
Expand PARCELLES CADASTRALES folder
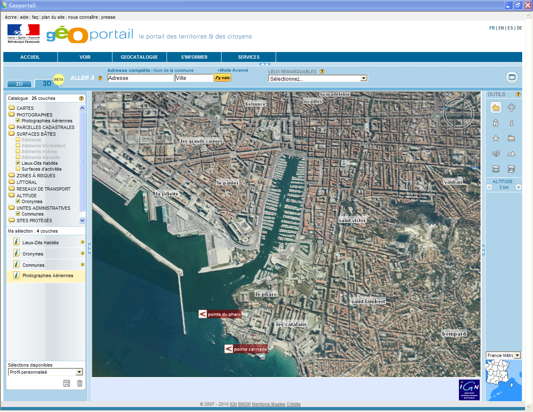[12, 127]
